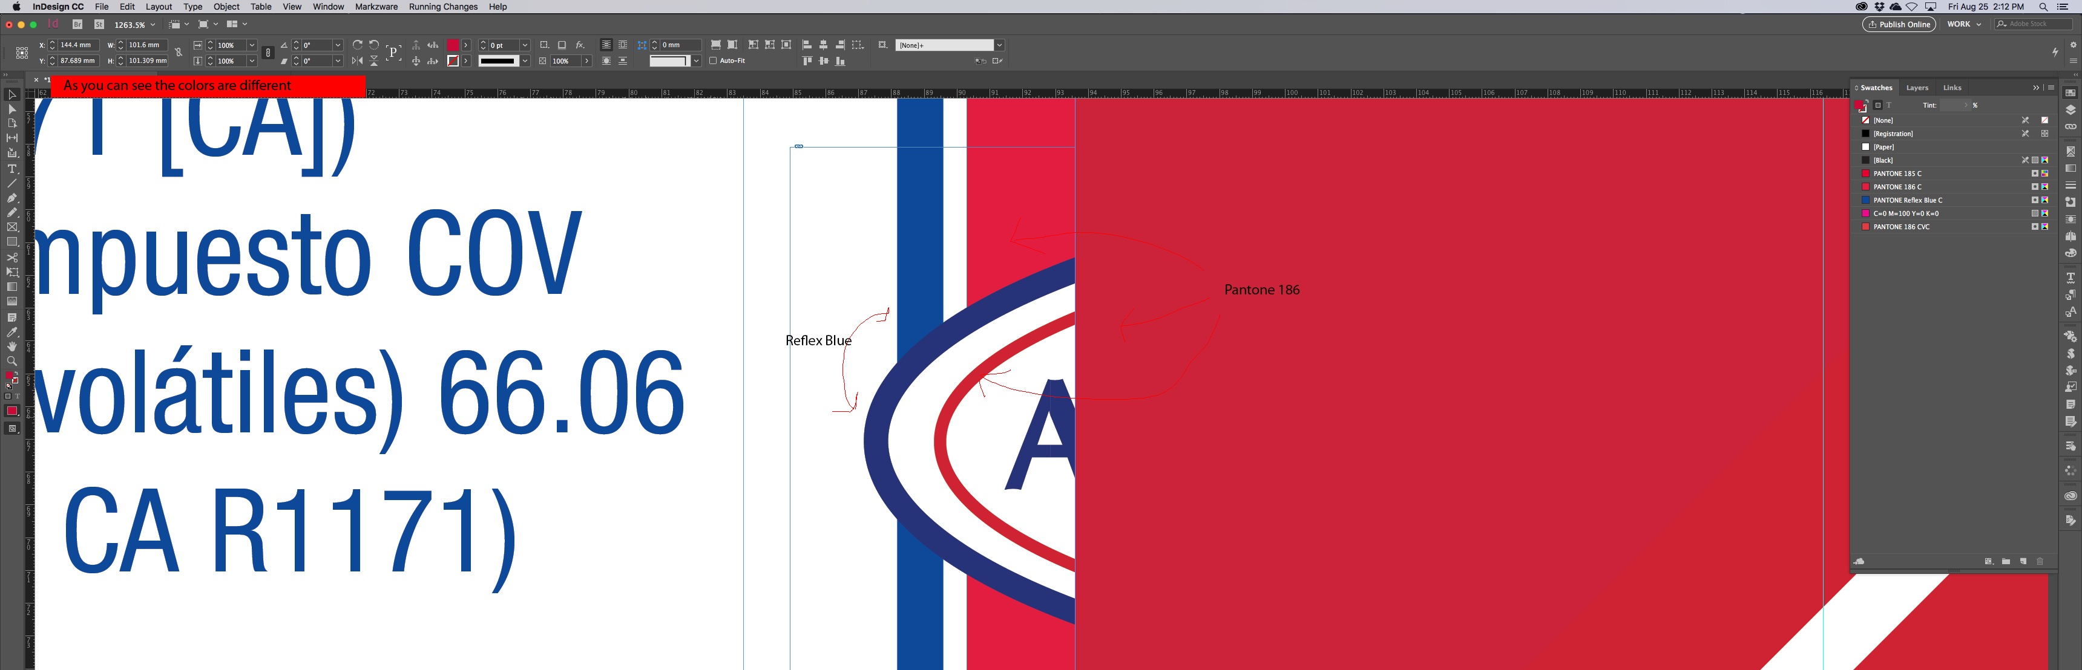The image size is (2082, 670).
Task: Select the Pen tool
Action: (x=12, y=198)
